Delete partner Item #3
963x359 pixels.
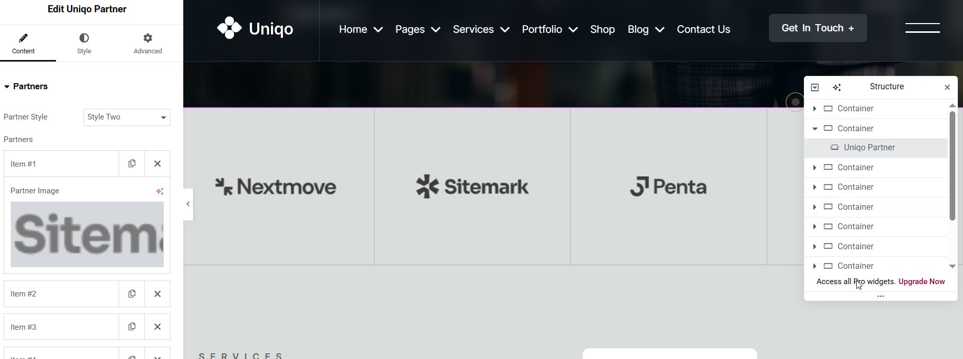158,327
